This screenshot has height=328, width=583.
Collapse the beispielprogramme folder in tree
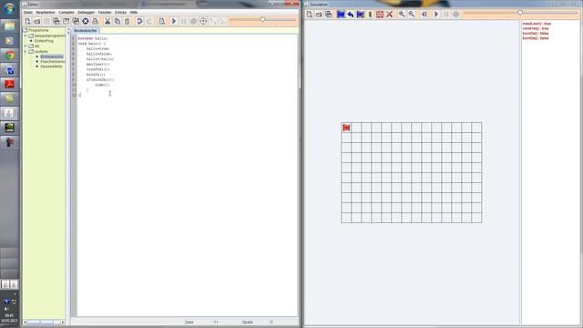tap(26, 36)
